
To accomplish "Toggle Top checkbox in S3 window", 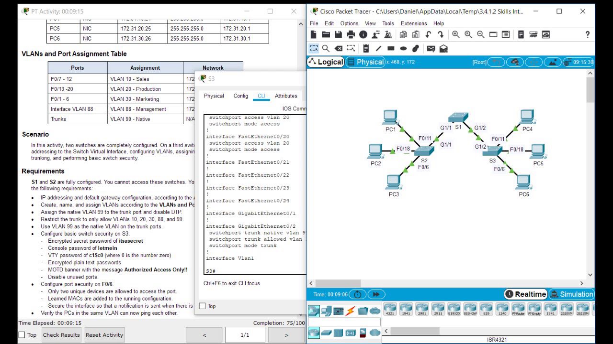I will coord(202,306).
